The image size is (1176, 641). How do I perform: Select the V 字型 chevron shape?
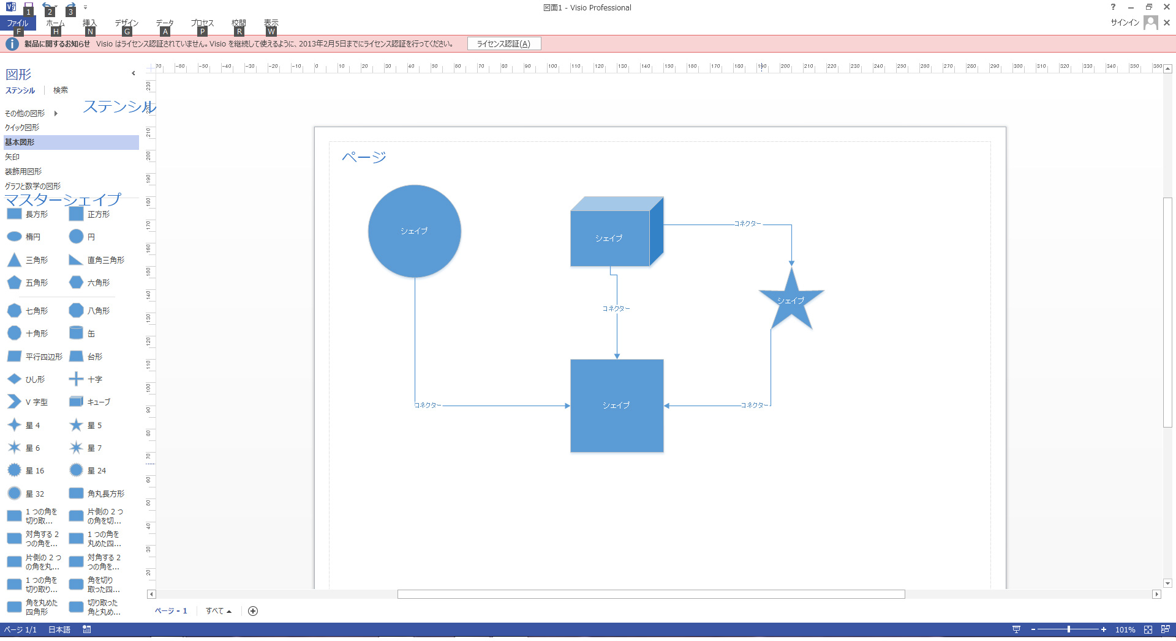point(27,402)
